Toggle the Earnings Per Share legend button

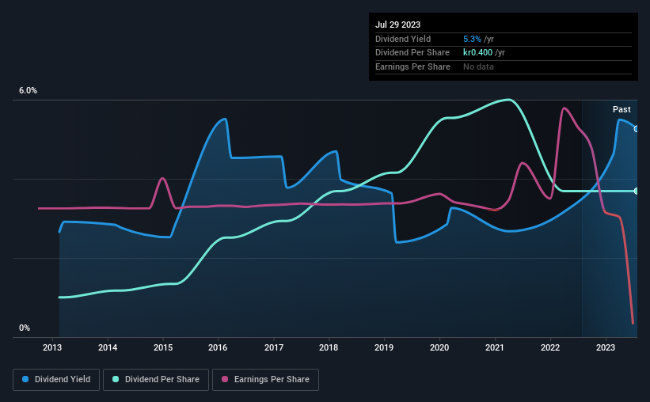point(265,380)
